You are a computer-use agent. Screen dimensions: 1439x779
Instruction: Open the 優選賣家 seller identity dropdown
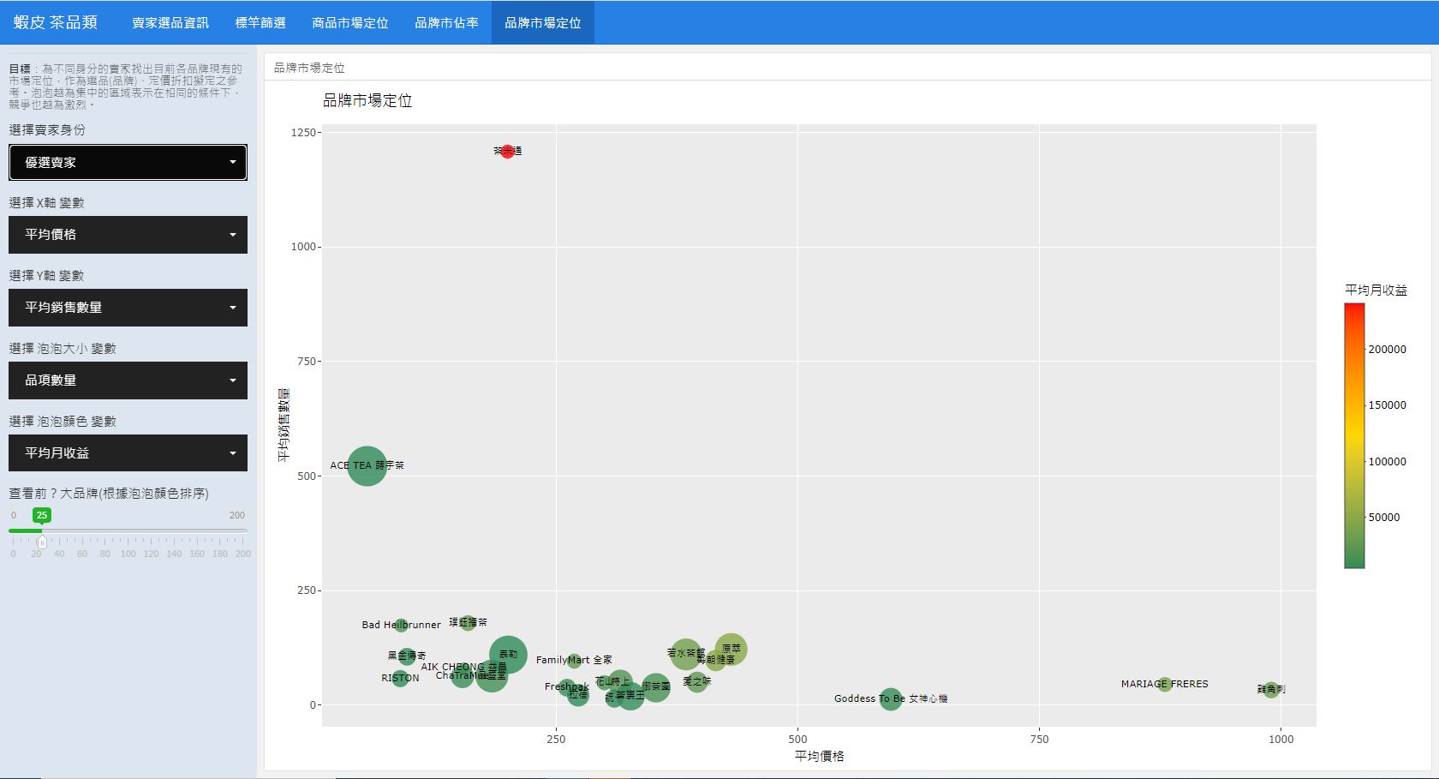(x=128, y=162)
